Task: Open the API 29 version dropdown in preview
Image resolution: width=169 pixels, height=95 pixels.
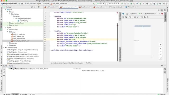Action: (x=141, y=14)
